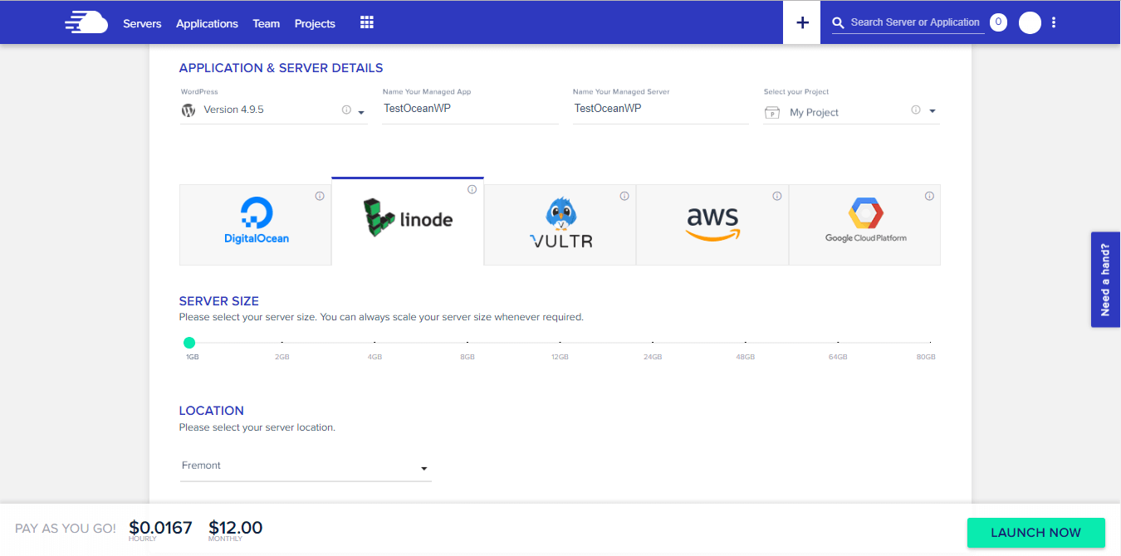Screen dimensions: 1121x556
Task: Open the apps grid icon
Action: pyautogui.click(x=367, y=22)
